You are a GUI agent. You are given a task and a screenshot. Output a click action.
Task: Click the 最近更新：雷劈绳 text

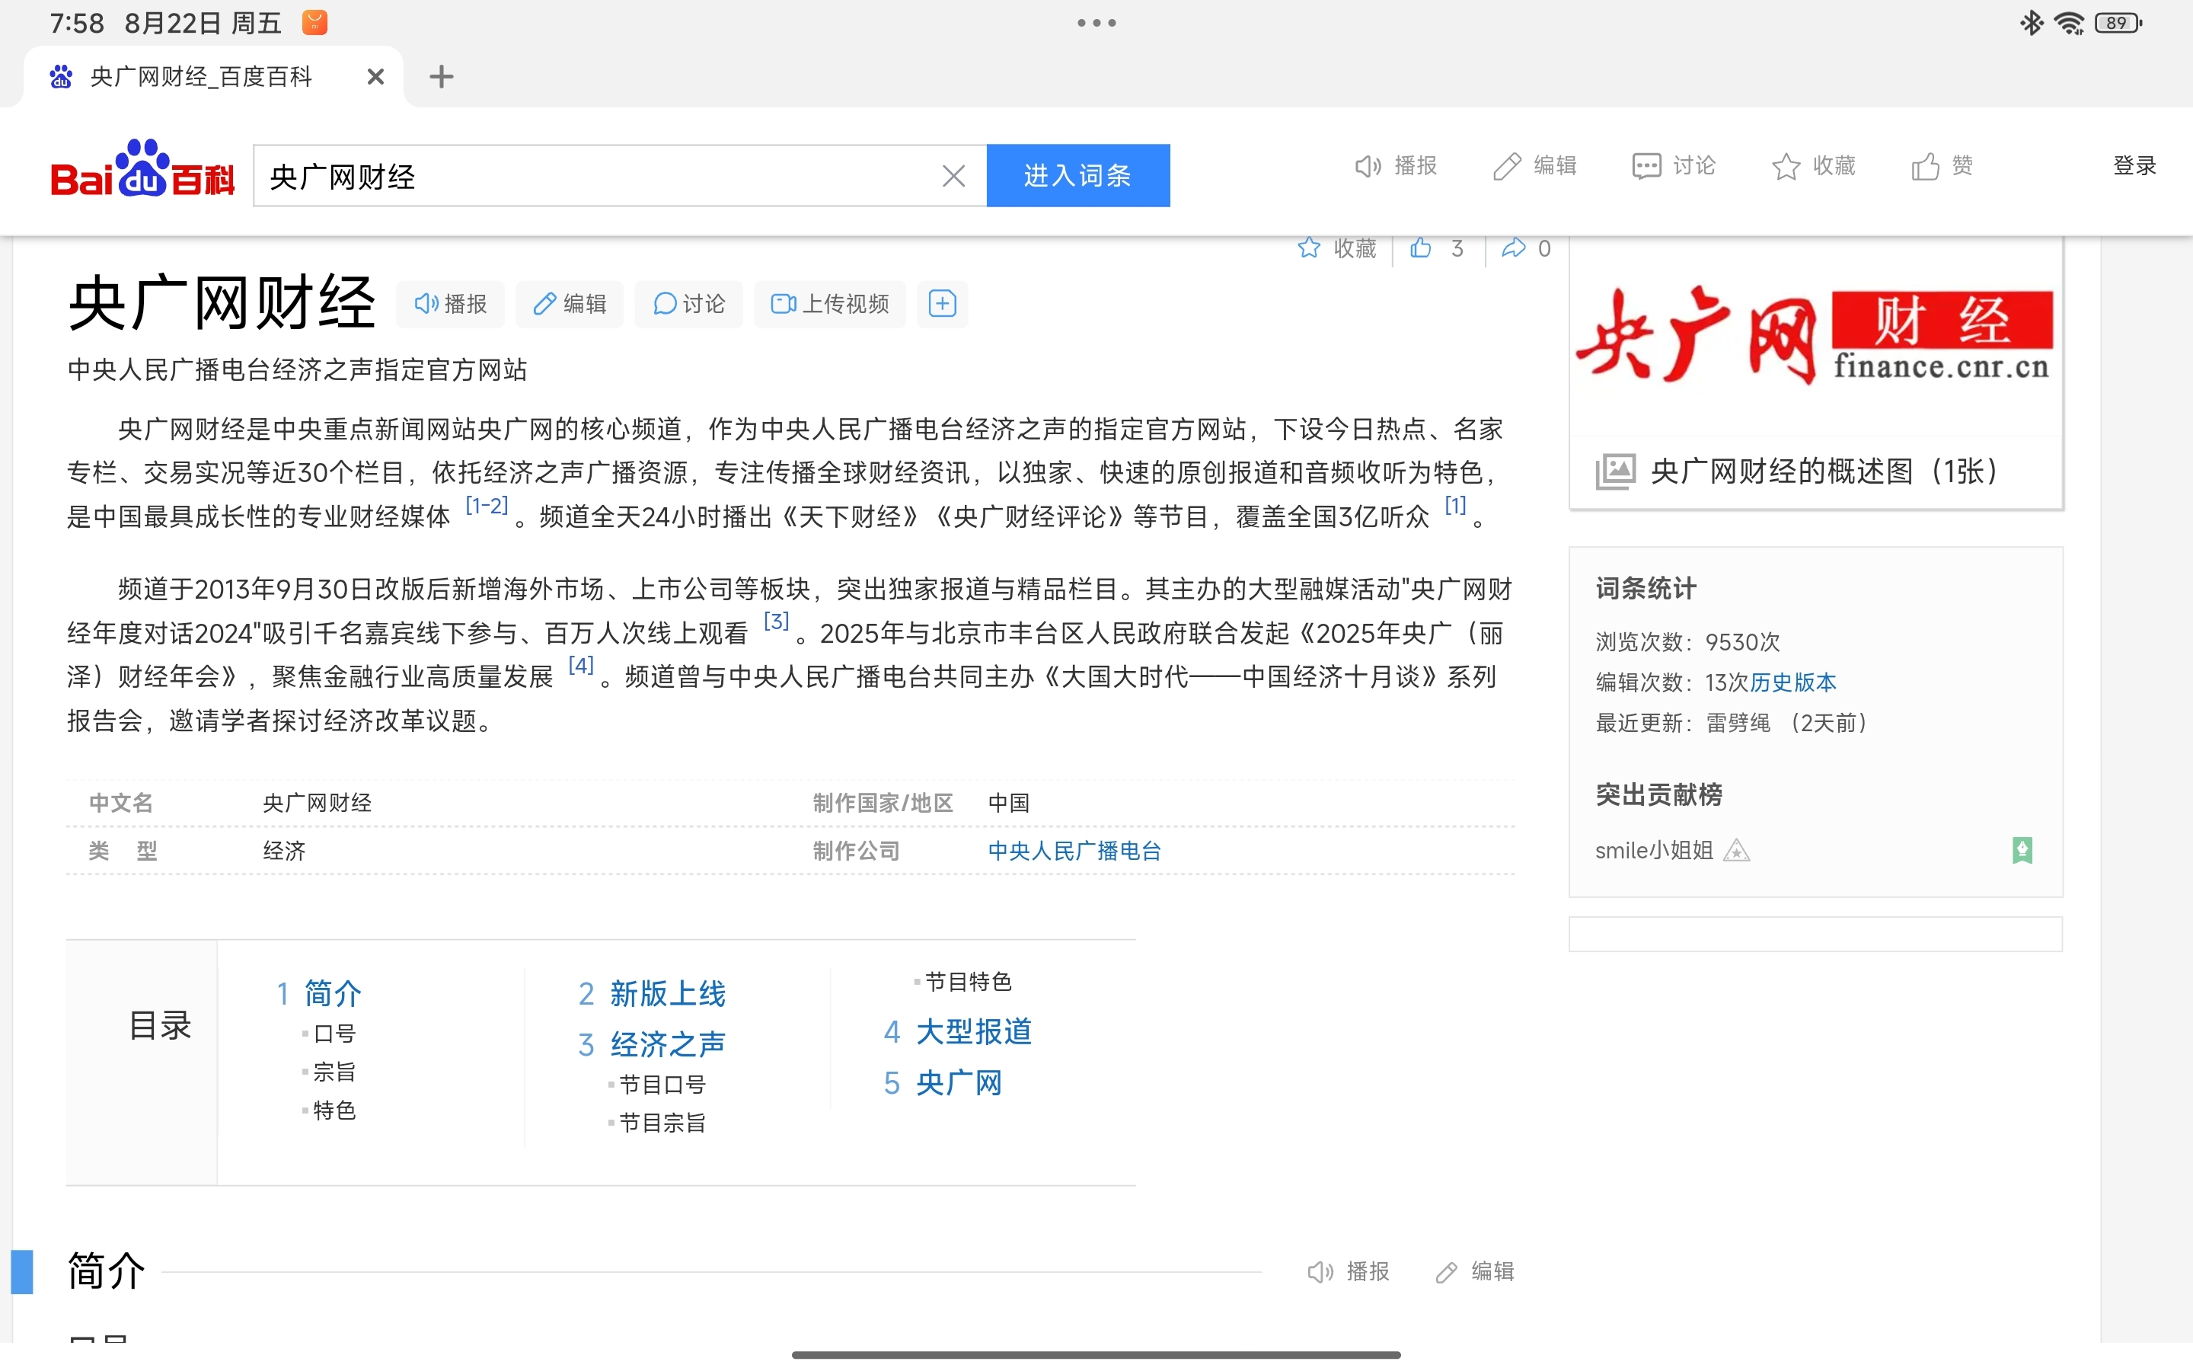[1683, 723]
